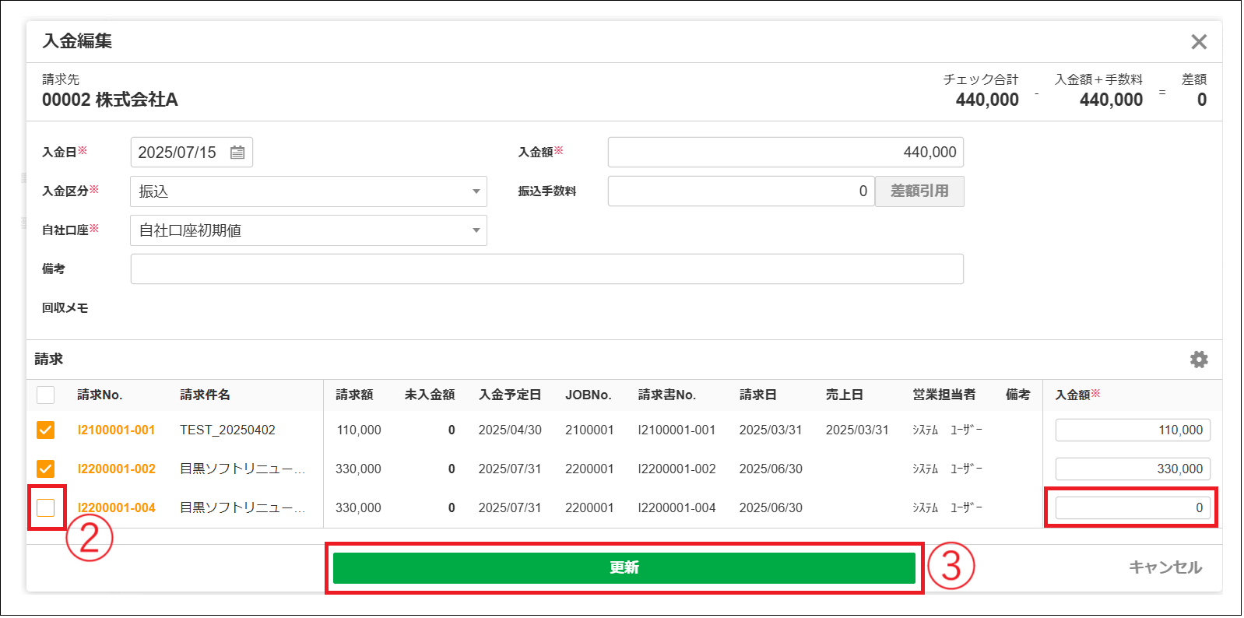
Task: Open the 請求 table settings gear
Action: coord(1199,360)
